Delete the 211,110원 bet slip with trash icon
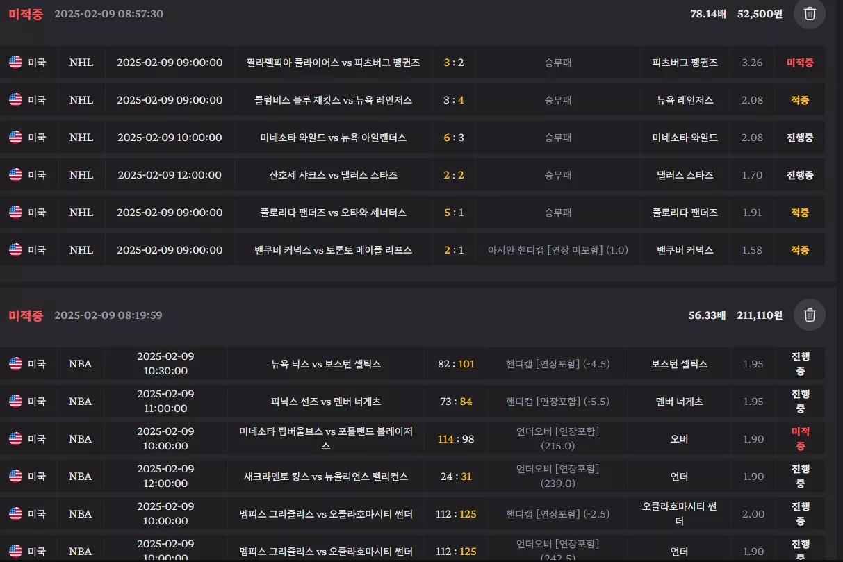Image resolution: width=843 pixels, height=562 pixels. [810, 315]
